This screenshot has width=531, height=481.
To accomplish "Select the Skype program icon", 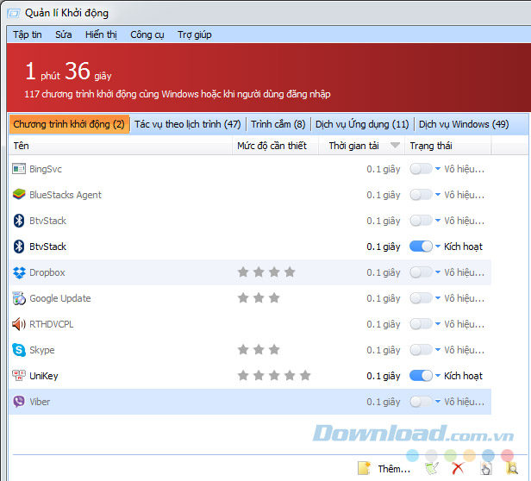I will (19, 350).
